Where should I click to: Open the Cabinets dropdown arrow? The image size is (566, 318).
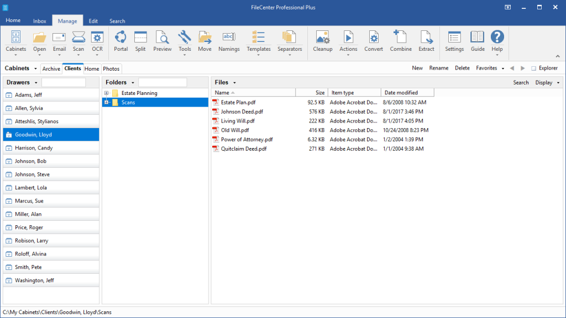(35, 68)
